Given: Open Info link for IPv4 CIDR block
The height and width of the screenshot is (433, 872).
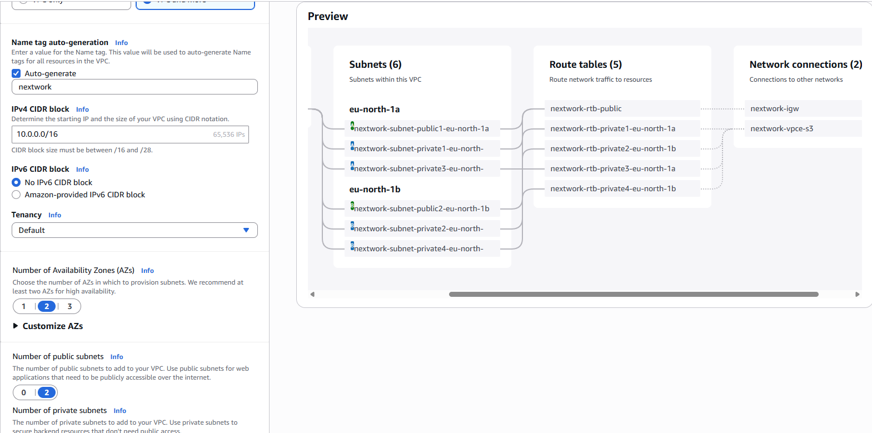Looking at the screenshot, I should point(82,110).
